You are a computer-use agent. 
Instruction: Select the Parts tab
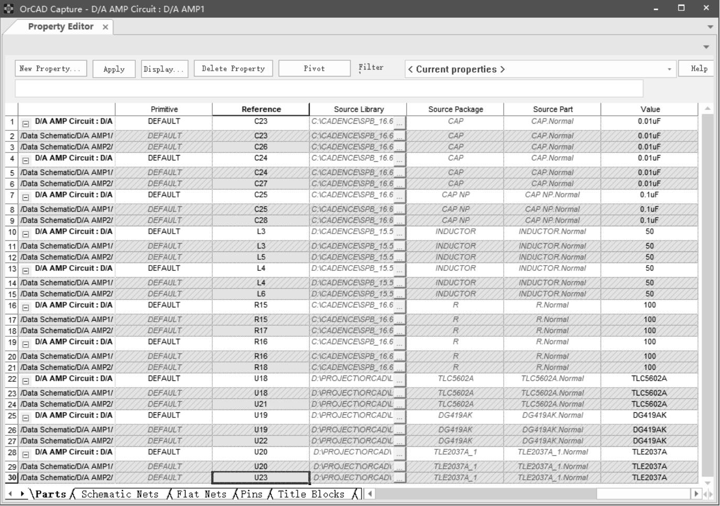pos(51,494)
